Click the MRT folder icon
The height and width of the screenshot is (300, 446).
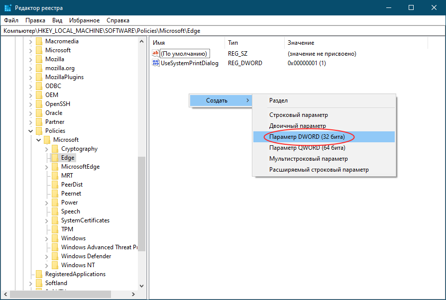coord(55,176)
